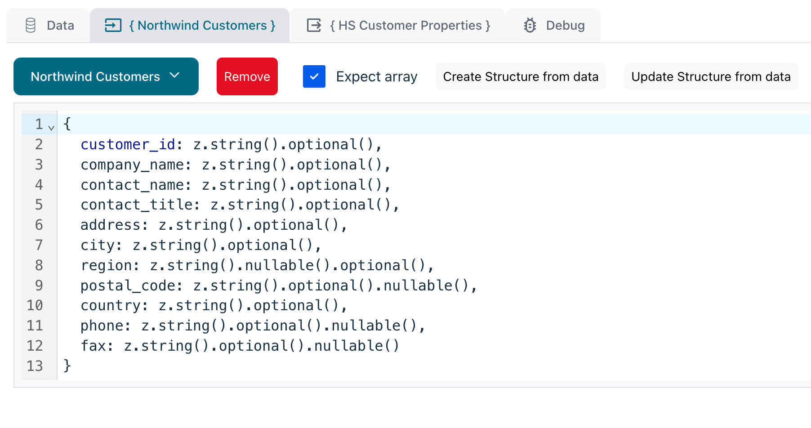This screenshot has height=428, width=811.
Task: Click the bug icon on Debug tab
Action: [530, 25]
